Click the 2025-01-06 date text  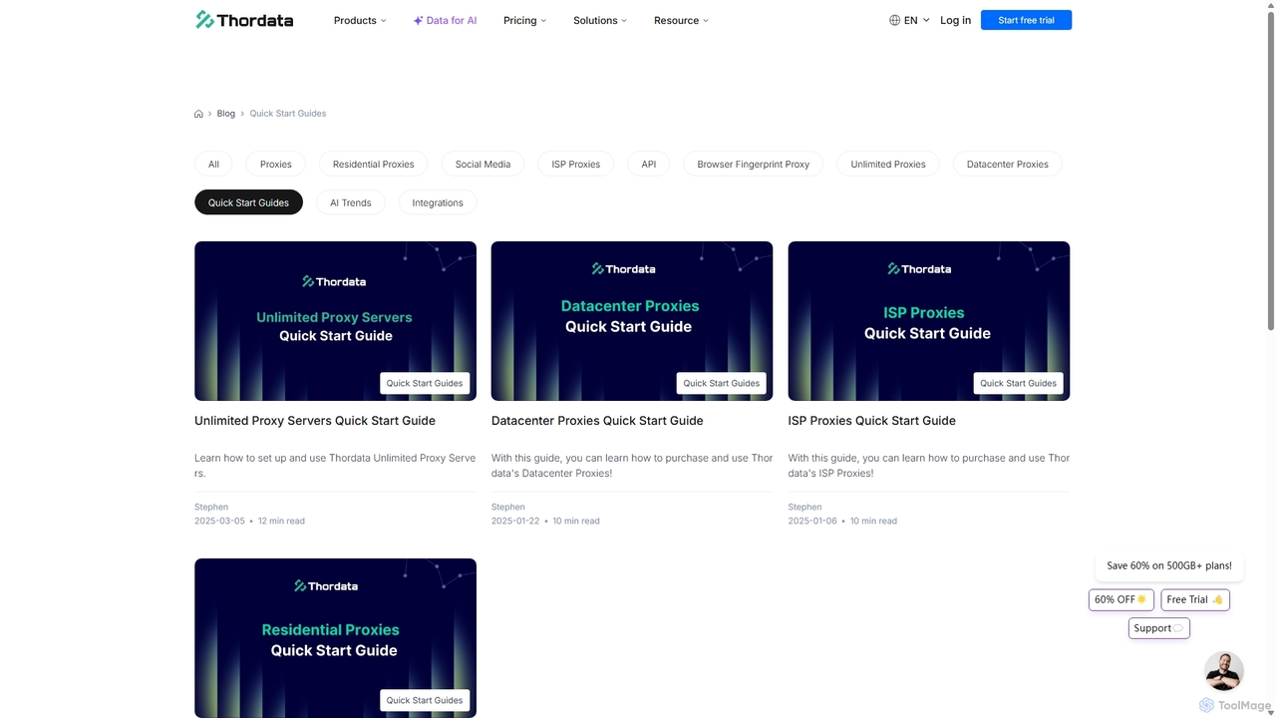tap(812, 521)
